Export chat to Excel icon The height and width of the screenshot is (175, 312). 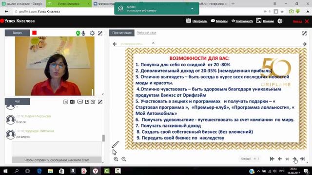pos(73,102)
